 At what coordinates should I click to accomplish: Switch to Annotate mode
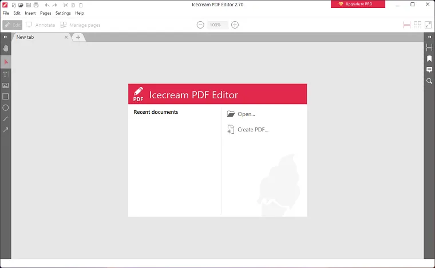pos(41,25)
